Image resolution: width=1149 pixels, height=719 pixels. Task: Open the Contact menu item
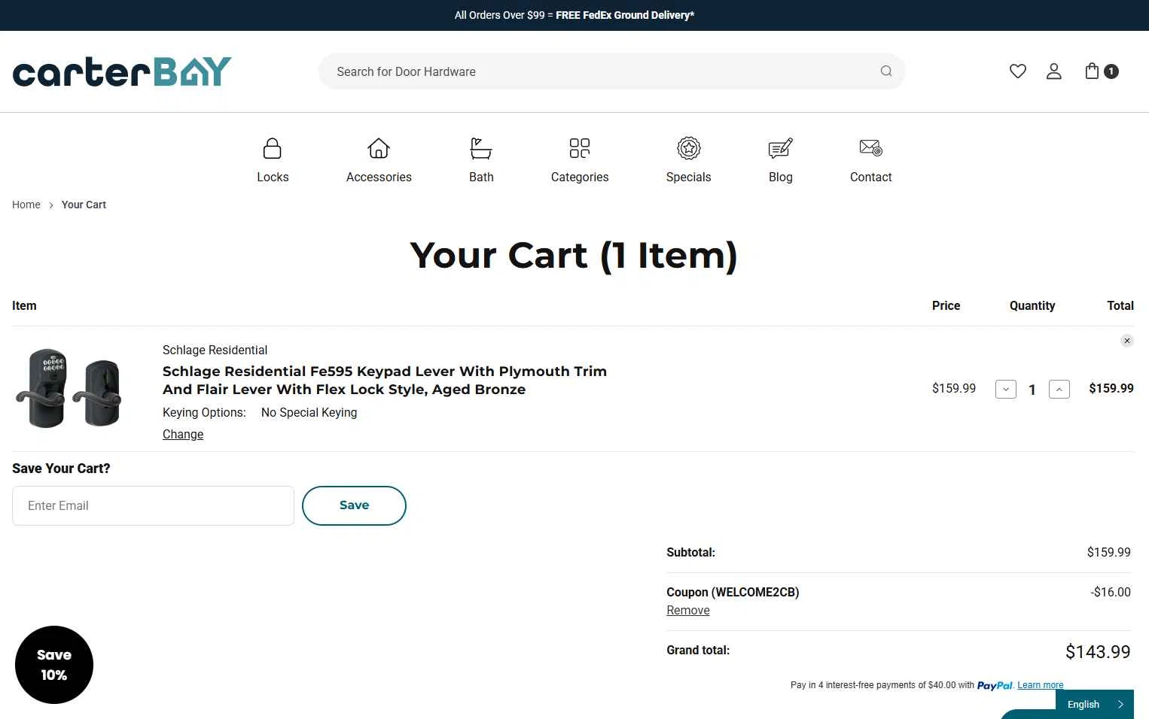click(871, 177)
